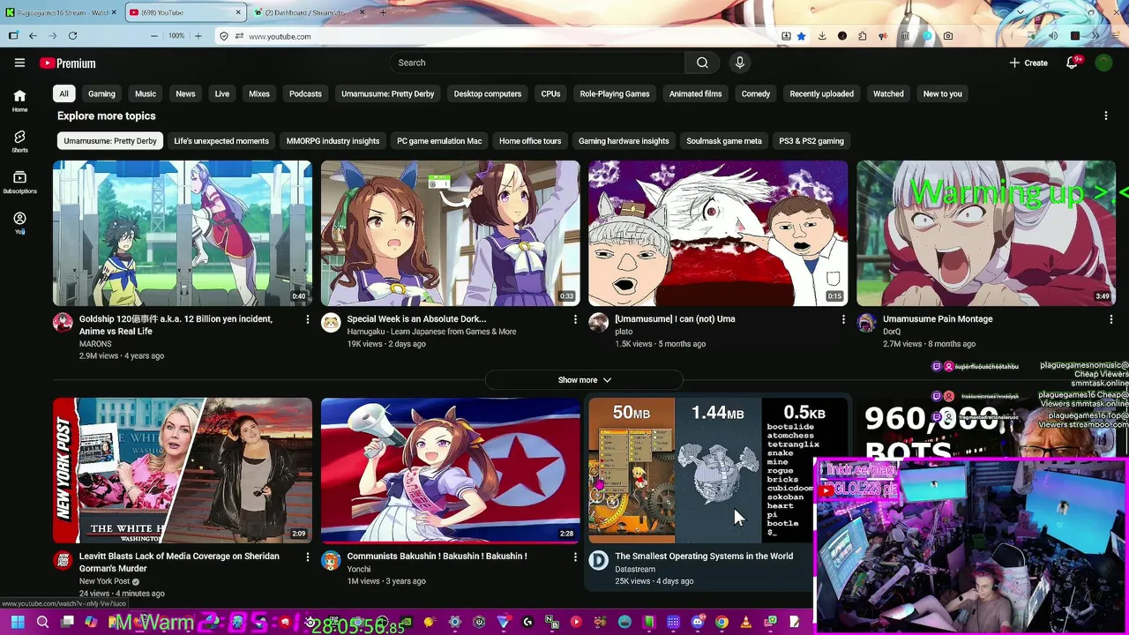
Task: Select the All filter chip
Action: tap(64, 93)
